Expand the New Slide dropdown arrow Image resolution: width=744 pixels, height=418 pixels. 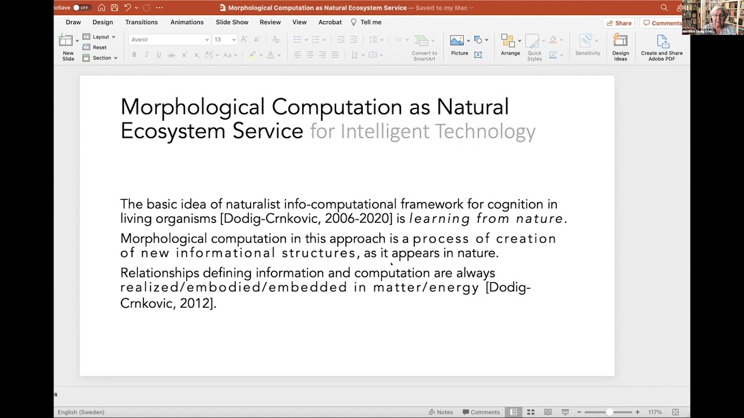(x=77, y=41)
